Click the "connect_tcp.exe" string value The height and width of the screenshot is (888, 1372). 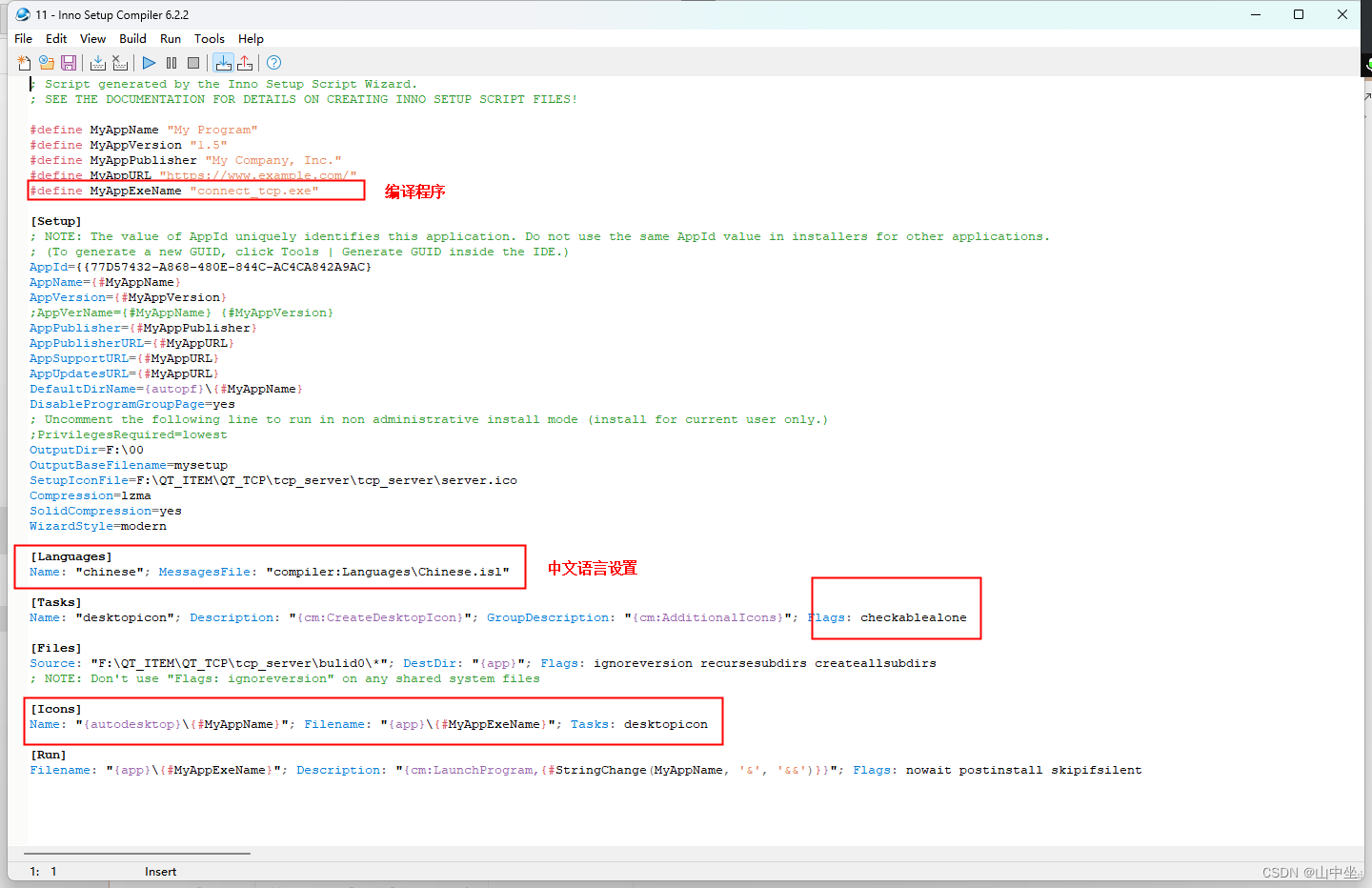(x=254, y=191)
